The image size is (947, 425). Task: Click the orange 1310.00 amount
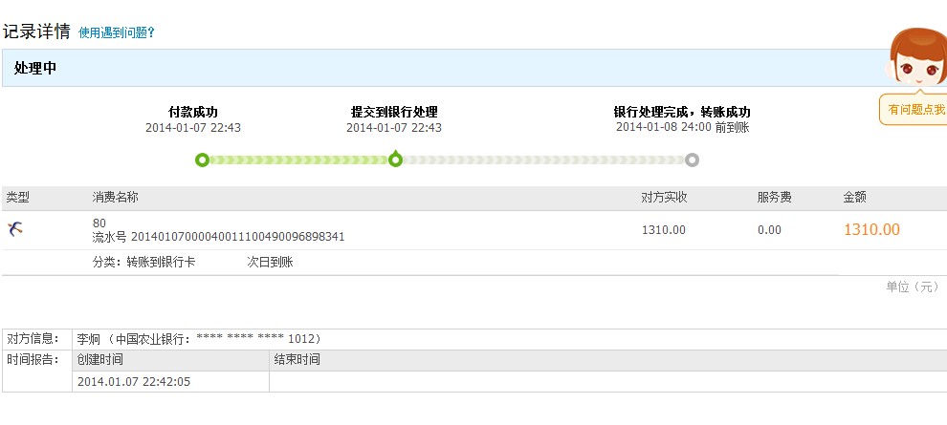click(x=870, y=229)
